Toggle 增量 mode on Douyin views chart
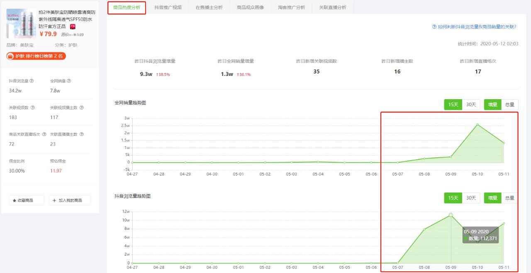 click(x=492, y=198)
